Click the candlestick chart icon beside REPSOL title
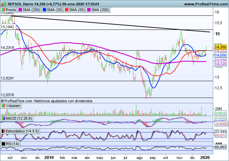The height and width of the screenshot is (161, 229). 3,4
